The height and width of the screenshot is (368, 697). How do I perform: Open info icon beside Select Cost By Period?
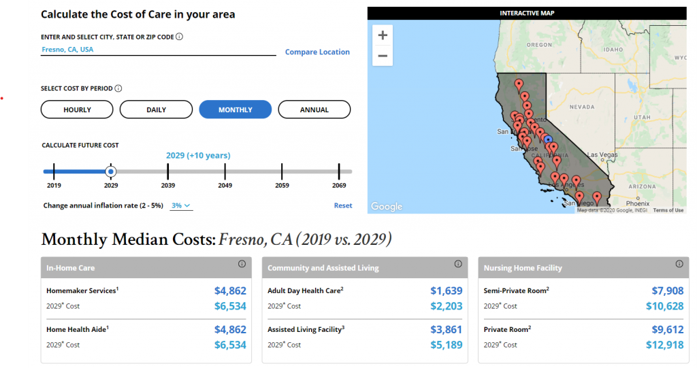118,88
